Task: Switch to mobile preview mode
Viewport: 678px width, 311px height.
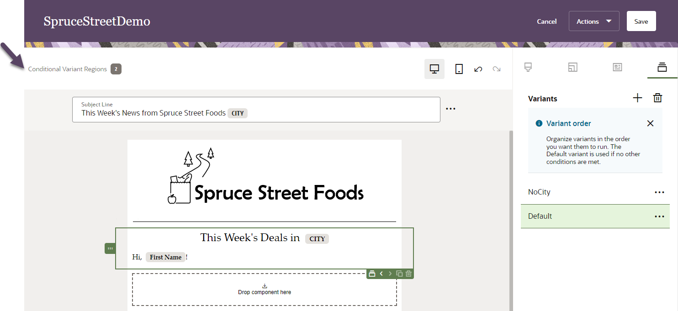Action: coord(459,69)
